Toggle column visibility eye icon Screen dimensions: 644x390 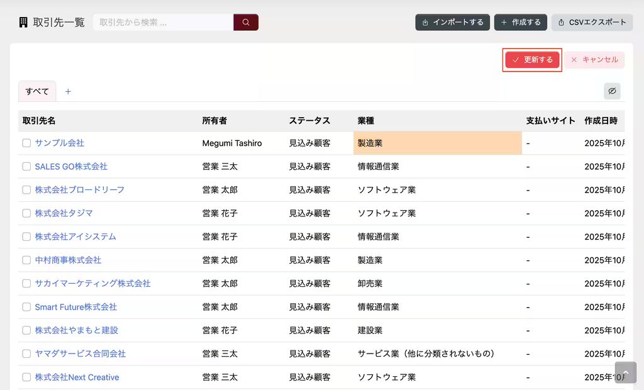612,91
